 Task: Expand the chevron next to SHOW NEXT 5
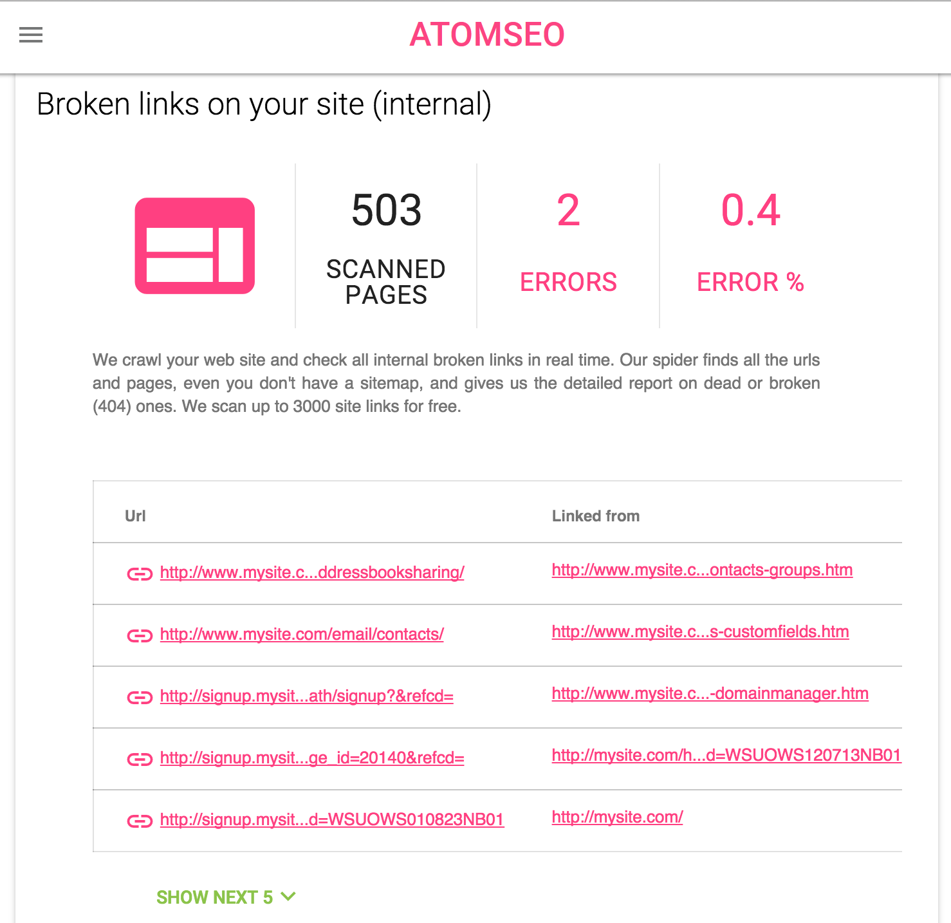[288, 897]
